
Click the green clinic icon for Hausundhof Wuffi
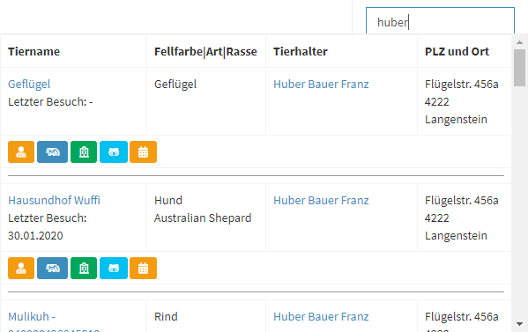[84, 268]
